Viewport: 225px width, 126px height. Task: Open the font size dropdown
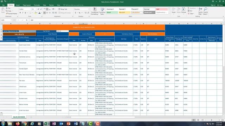coord(36,9)
